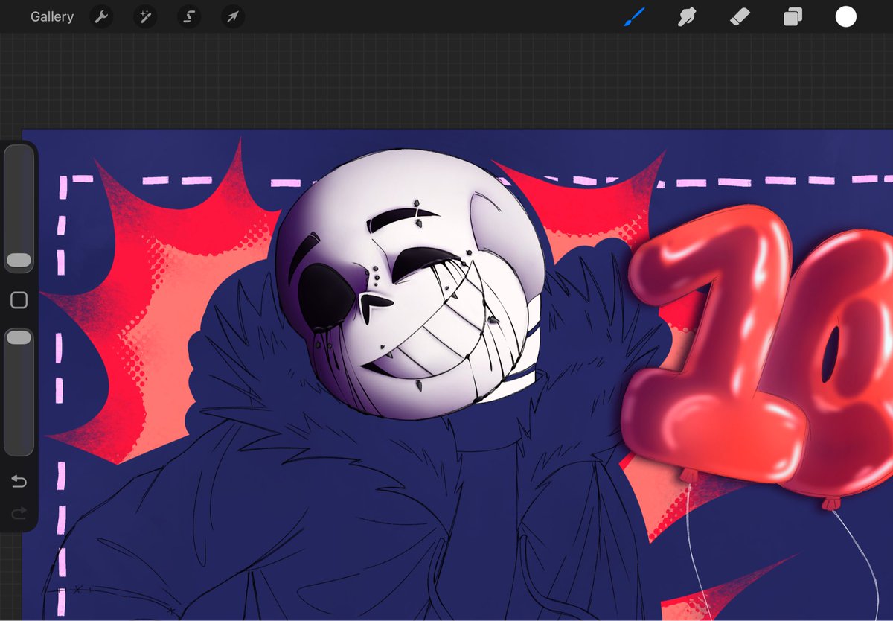This screenshot has width=893, height=621.
Task: Tap the square Modify button in sidebar
Action: pos(19,300)
